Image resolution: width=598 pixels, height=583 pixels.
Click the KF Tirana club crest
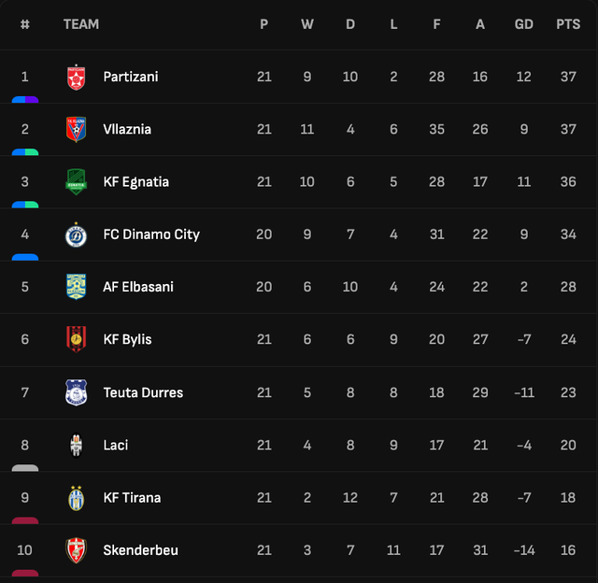pyautogui.click(x=76, y=498)
